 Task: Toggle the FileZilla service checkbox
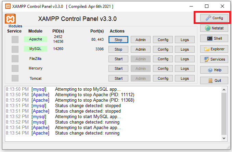point(15,59)
